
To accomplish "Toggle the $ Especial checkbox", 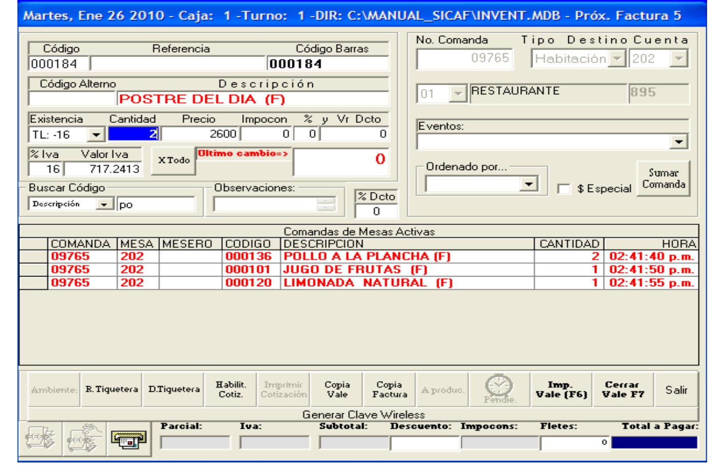I will tap(564, 189).
